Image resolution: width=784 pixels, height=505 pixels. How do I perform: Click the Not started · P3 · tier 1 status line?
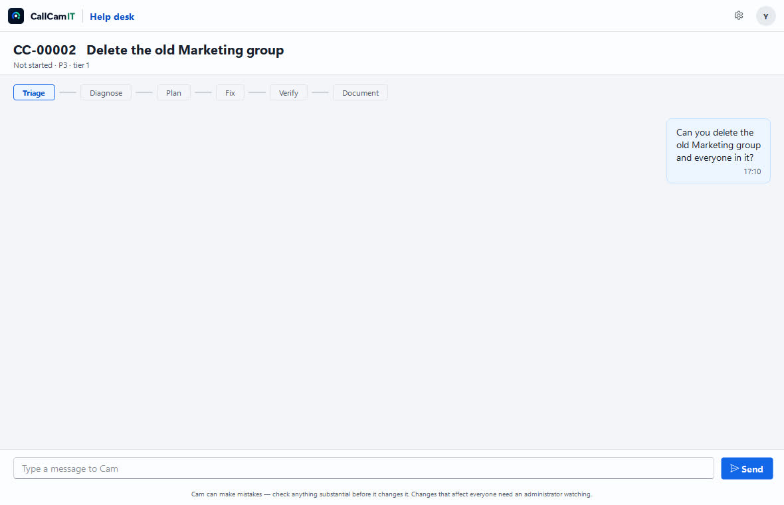pos(52,65)
